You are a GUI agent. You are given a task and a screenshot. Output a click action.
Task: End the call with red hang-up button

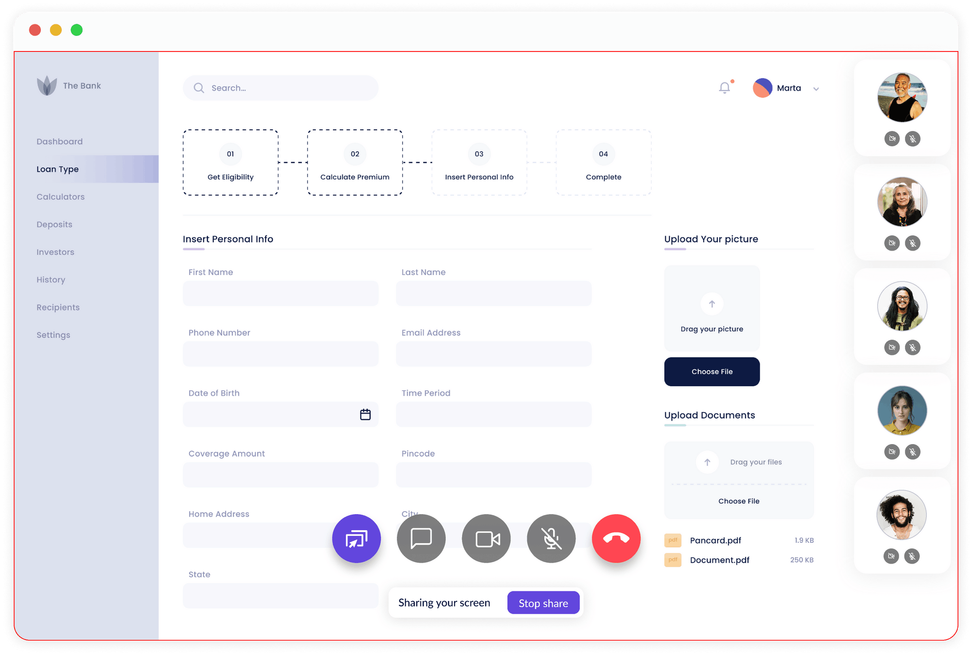(616, 538)
